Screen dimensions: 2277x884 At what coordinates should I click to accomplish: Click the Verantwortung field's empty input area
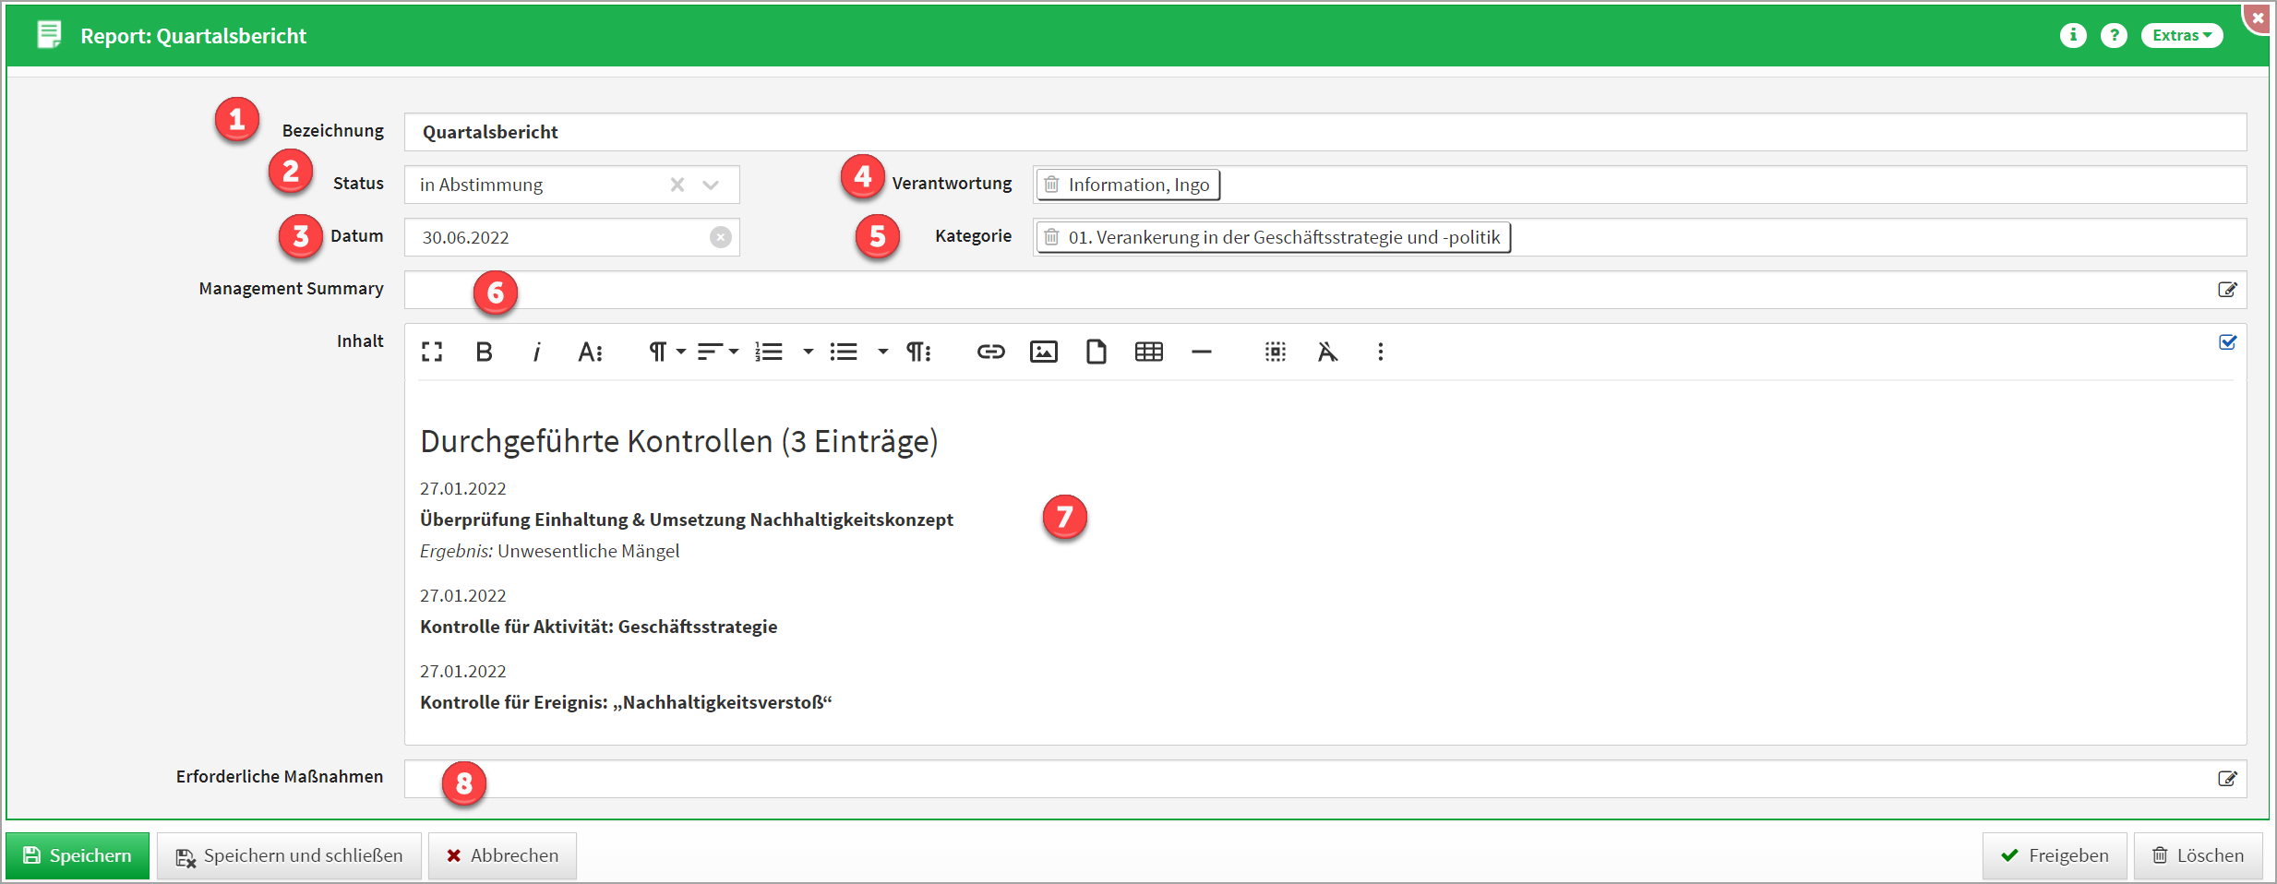point(1733,185)
